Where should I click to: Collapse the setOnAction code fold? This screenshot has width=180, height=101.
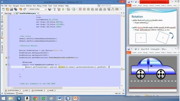[x=9, y=58]
